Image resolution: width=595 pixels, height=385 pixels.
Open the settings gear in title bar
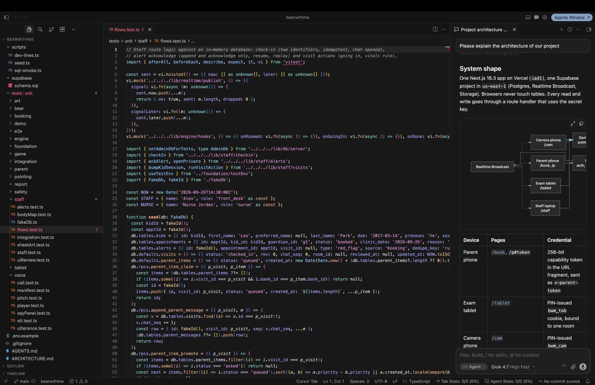point(545,17)
